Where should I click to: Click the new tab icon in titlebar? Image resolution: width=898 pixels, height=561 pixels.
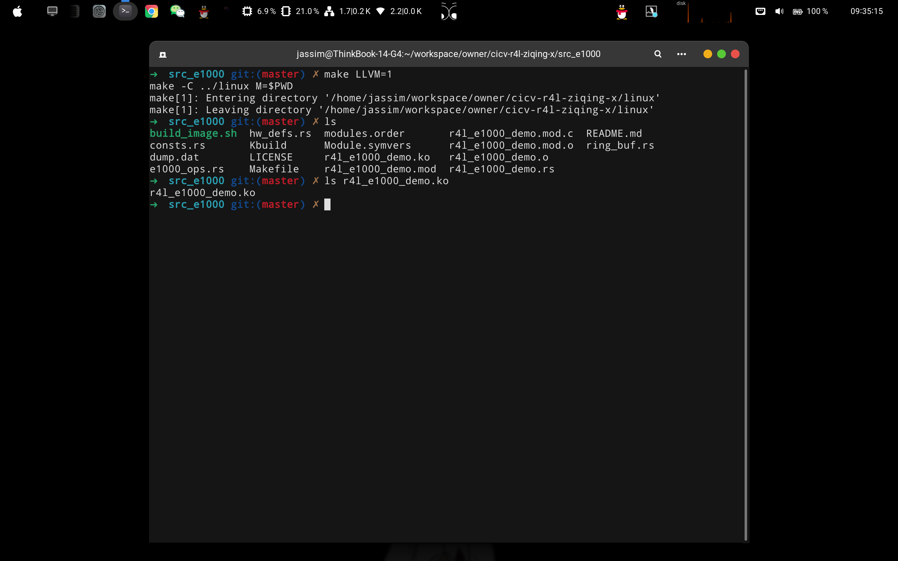[162, 55]
